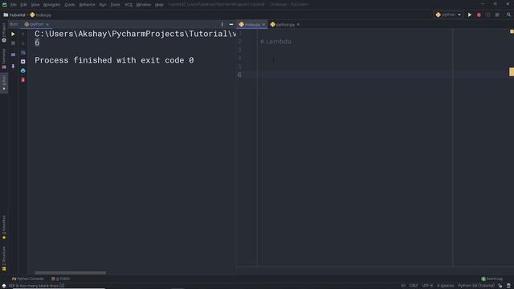
Task: Open Search Everywhere magnifier
Action: click(x=508, y=14)
